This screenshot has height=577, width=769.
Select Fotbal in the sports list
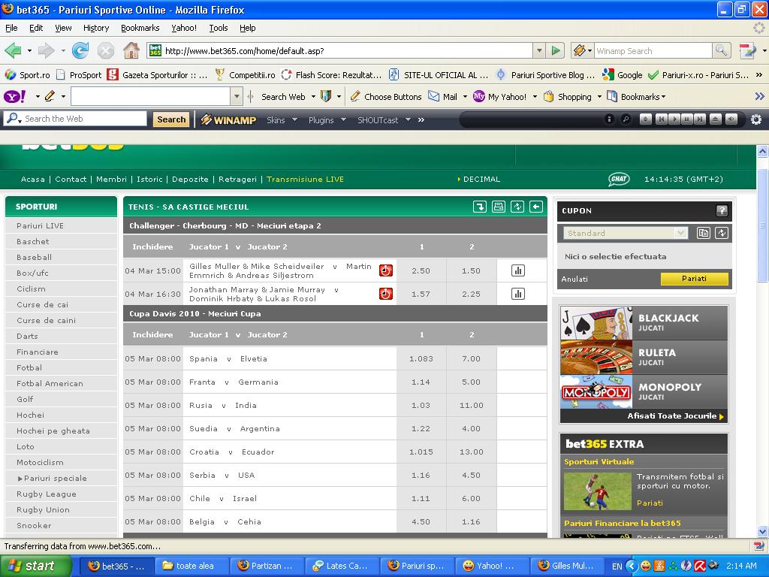tap(29, 367)
